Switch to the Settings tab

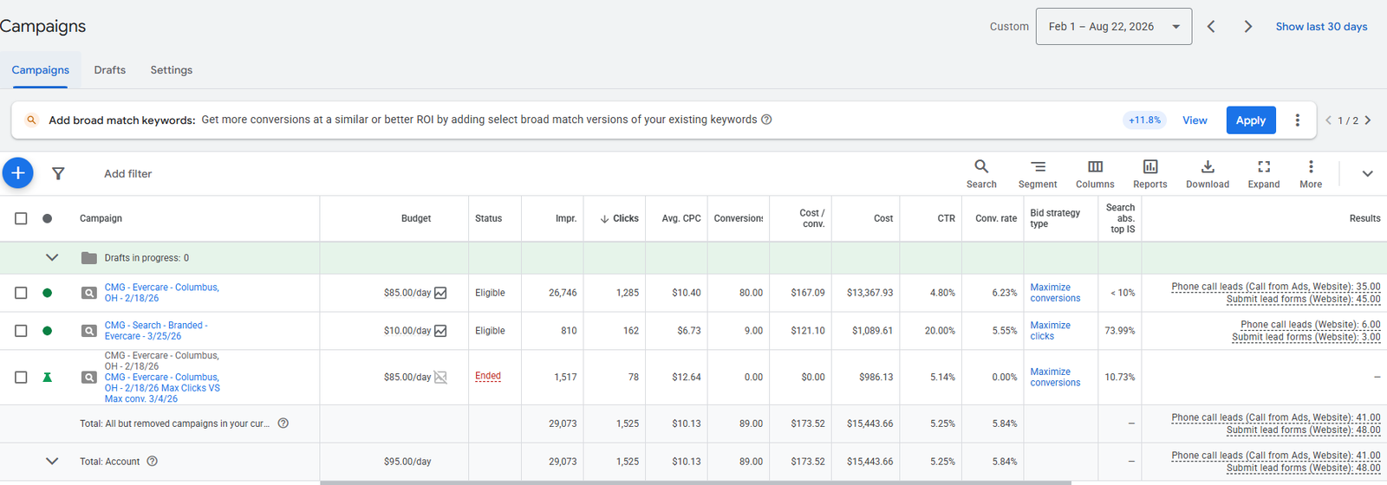point(172,70)
